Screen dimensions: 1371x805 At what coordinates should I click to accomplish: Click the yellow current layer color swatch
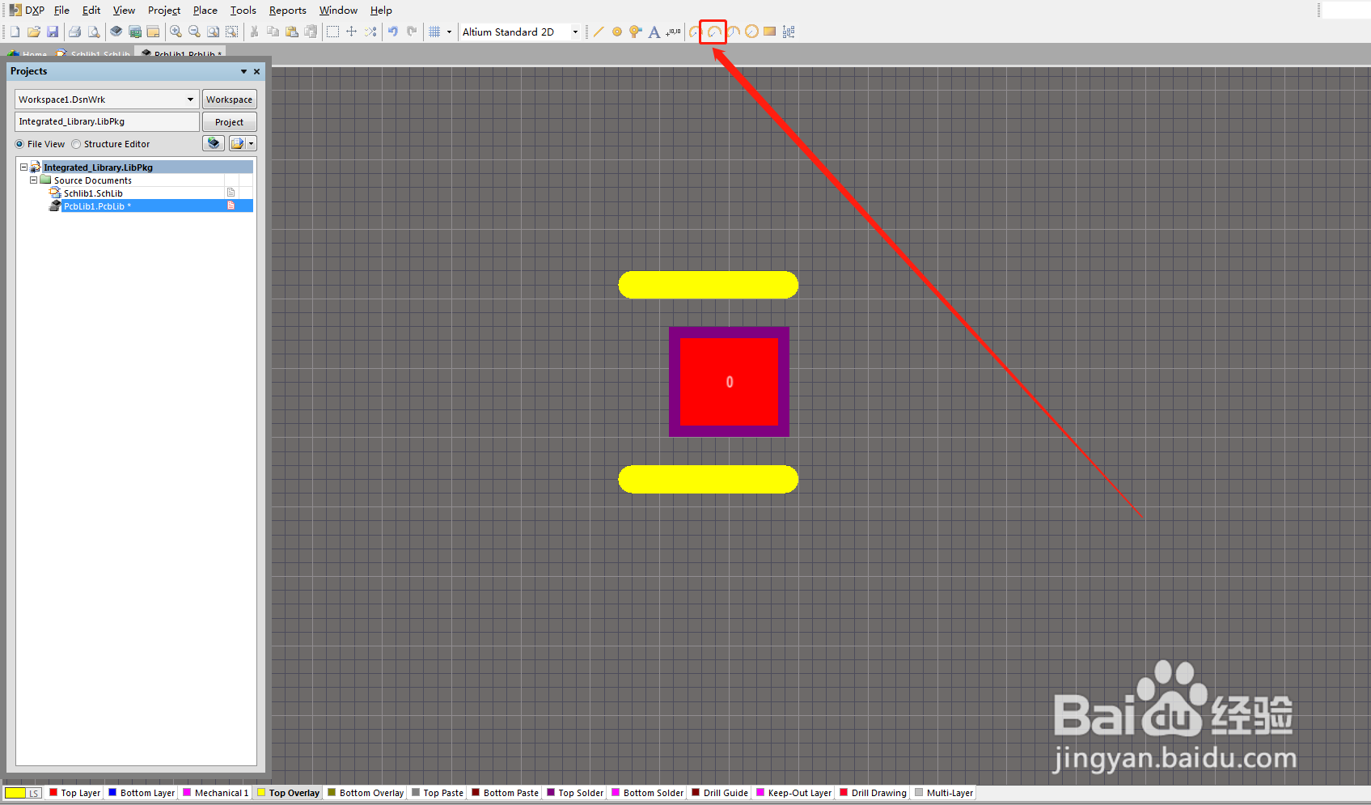(15, 793)
